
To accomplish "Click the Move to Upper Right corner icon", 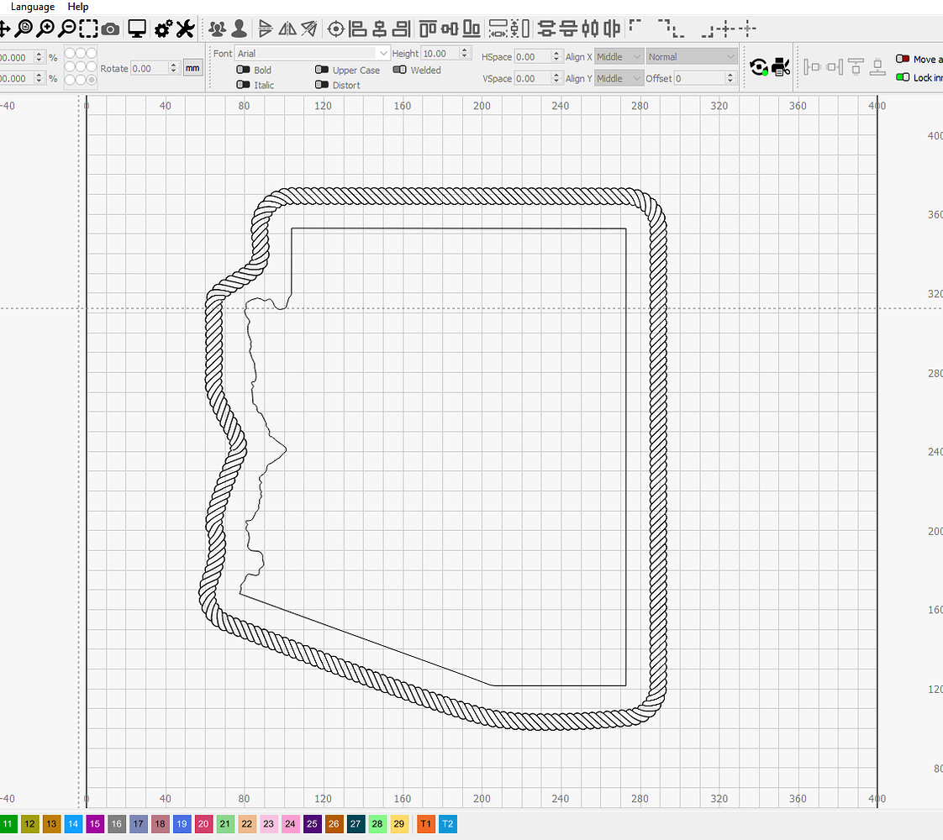I will 665,27.
